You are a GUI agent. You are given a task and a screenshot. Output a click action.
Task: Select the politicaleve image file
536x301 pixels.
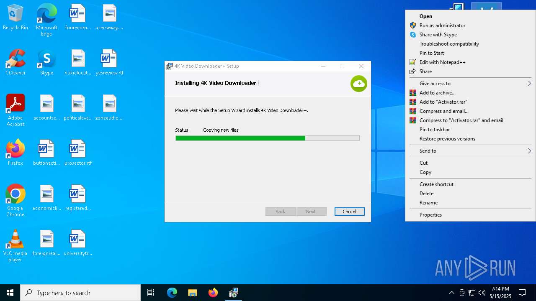pyautogui.click(x=78, y=108)
